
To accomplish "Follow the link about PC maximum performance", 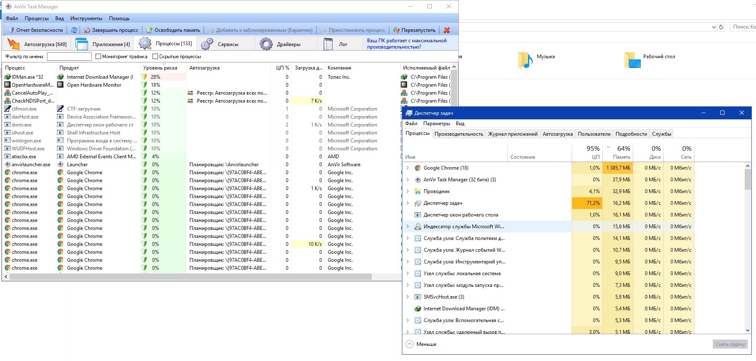I will coord(406,44).
